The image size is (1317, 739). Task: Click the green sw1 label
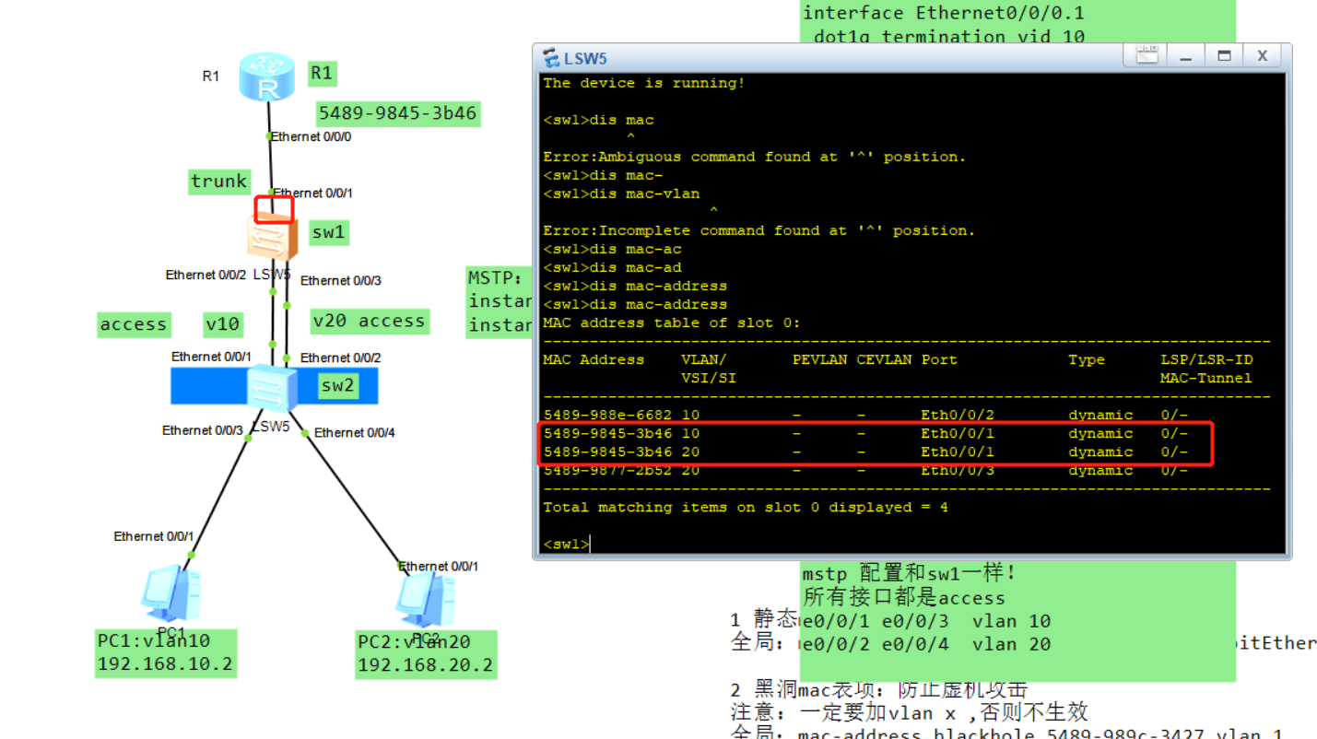328,231
